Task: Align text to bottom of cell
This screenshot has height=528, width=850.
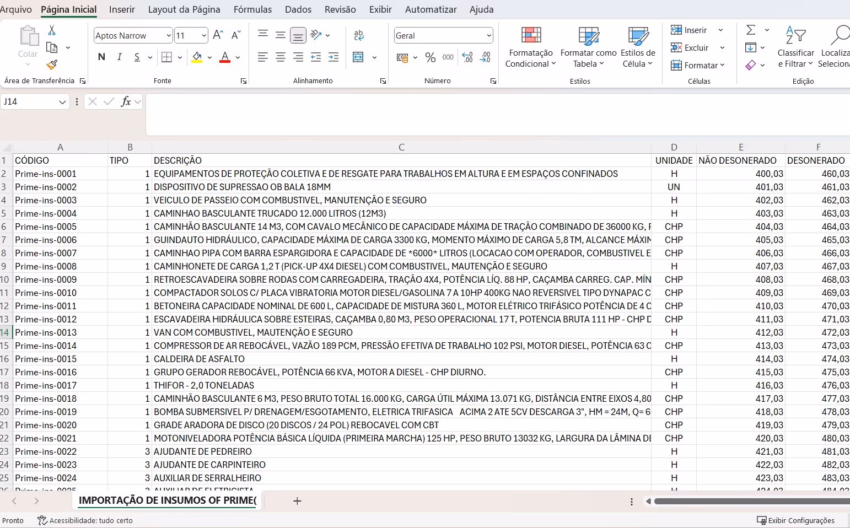Action: 298,35
